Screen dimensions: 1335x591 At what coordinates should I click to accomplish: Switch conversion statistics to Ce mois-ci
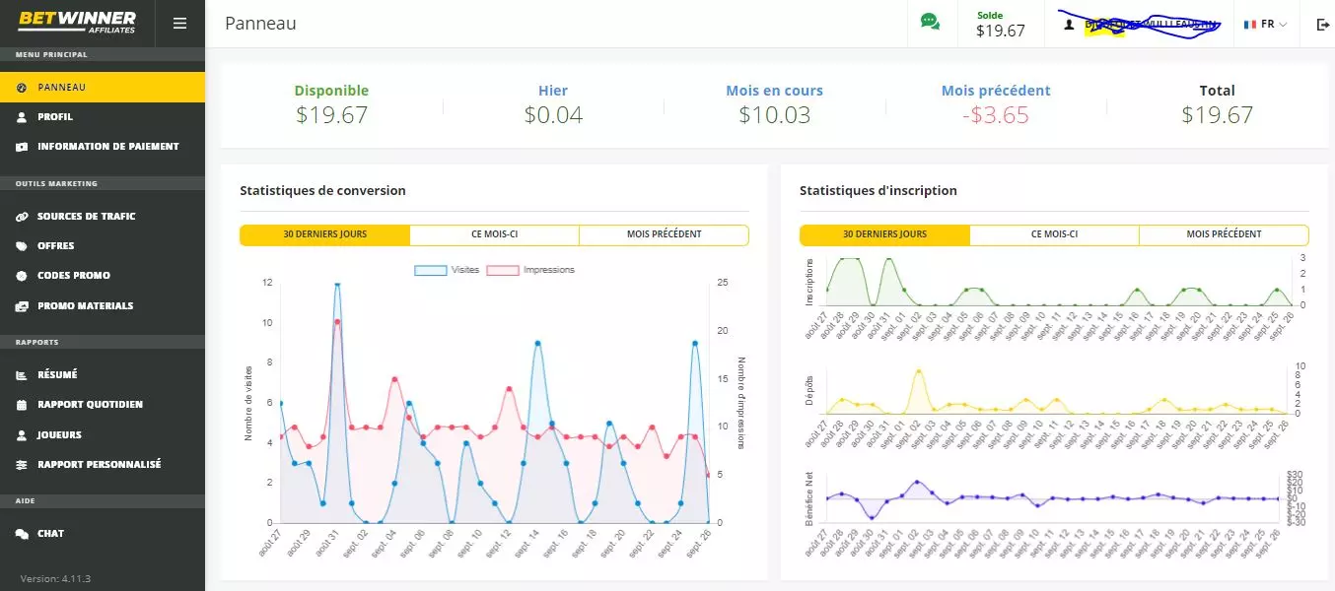[x=494, y=234]
